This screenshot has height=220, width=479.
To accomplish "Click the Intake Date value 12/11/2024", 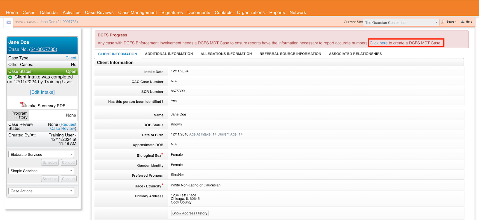I will click(x=180, y=71).
